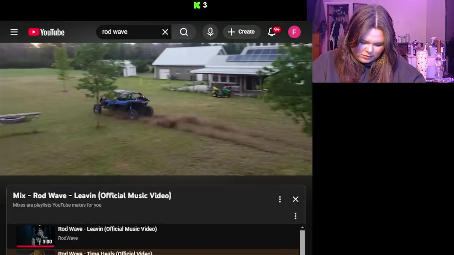The height and width of the screenshot is (255, 454).
Task: Clear the search box text
Action: tap(165, 32)
